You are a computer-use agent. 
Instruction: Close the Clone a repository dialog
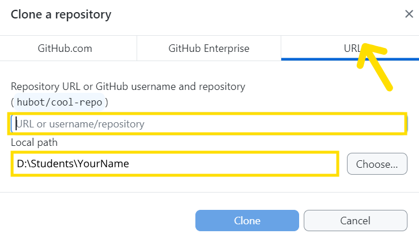click(x=409, y=14)
